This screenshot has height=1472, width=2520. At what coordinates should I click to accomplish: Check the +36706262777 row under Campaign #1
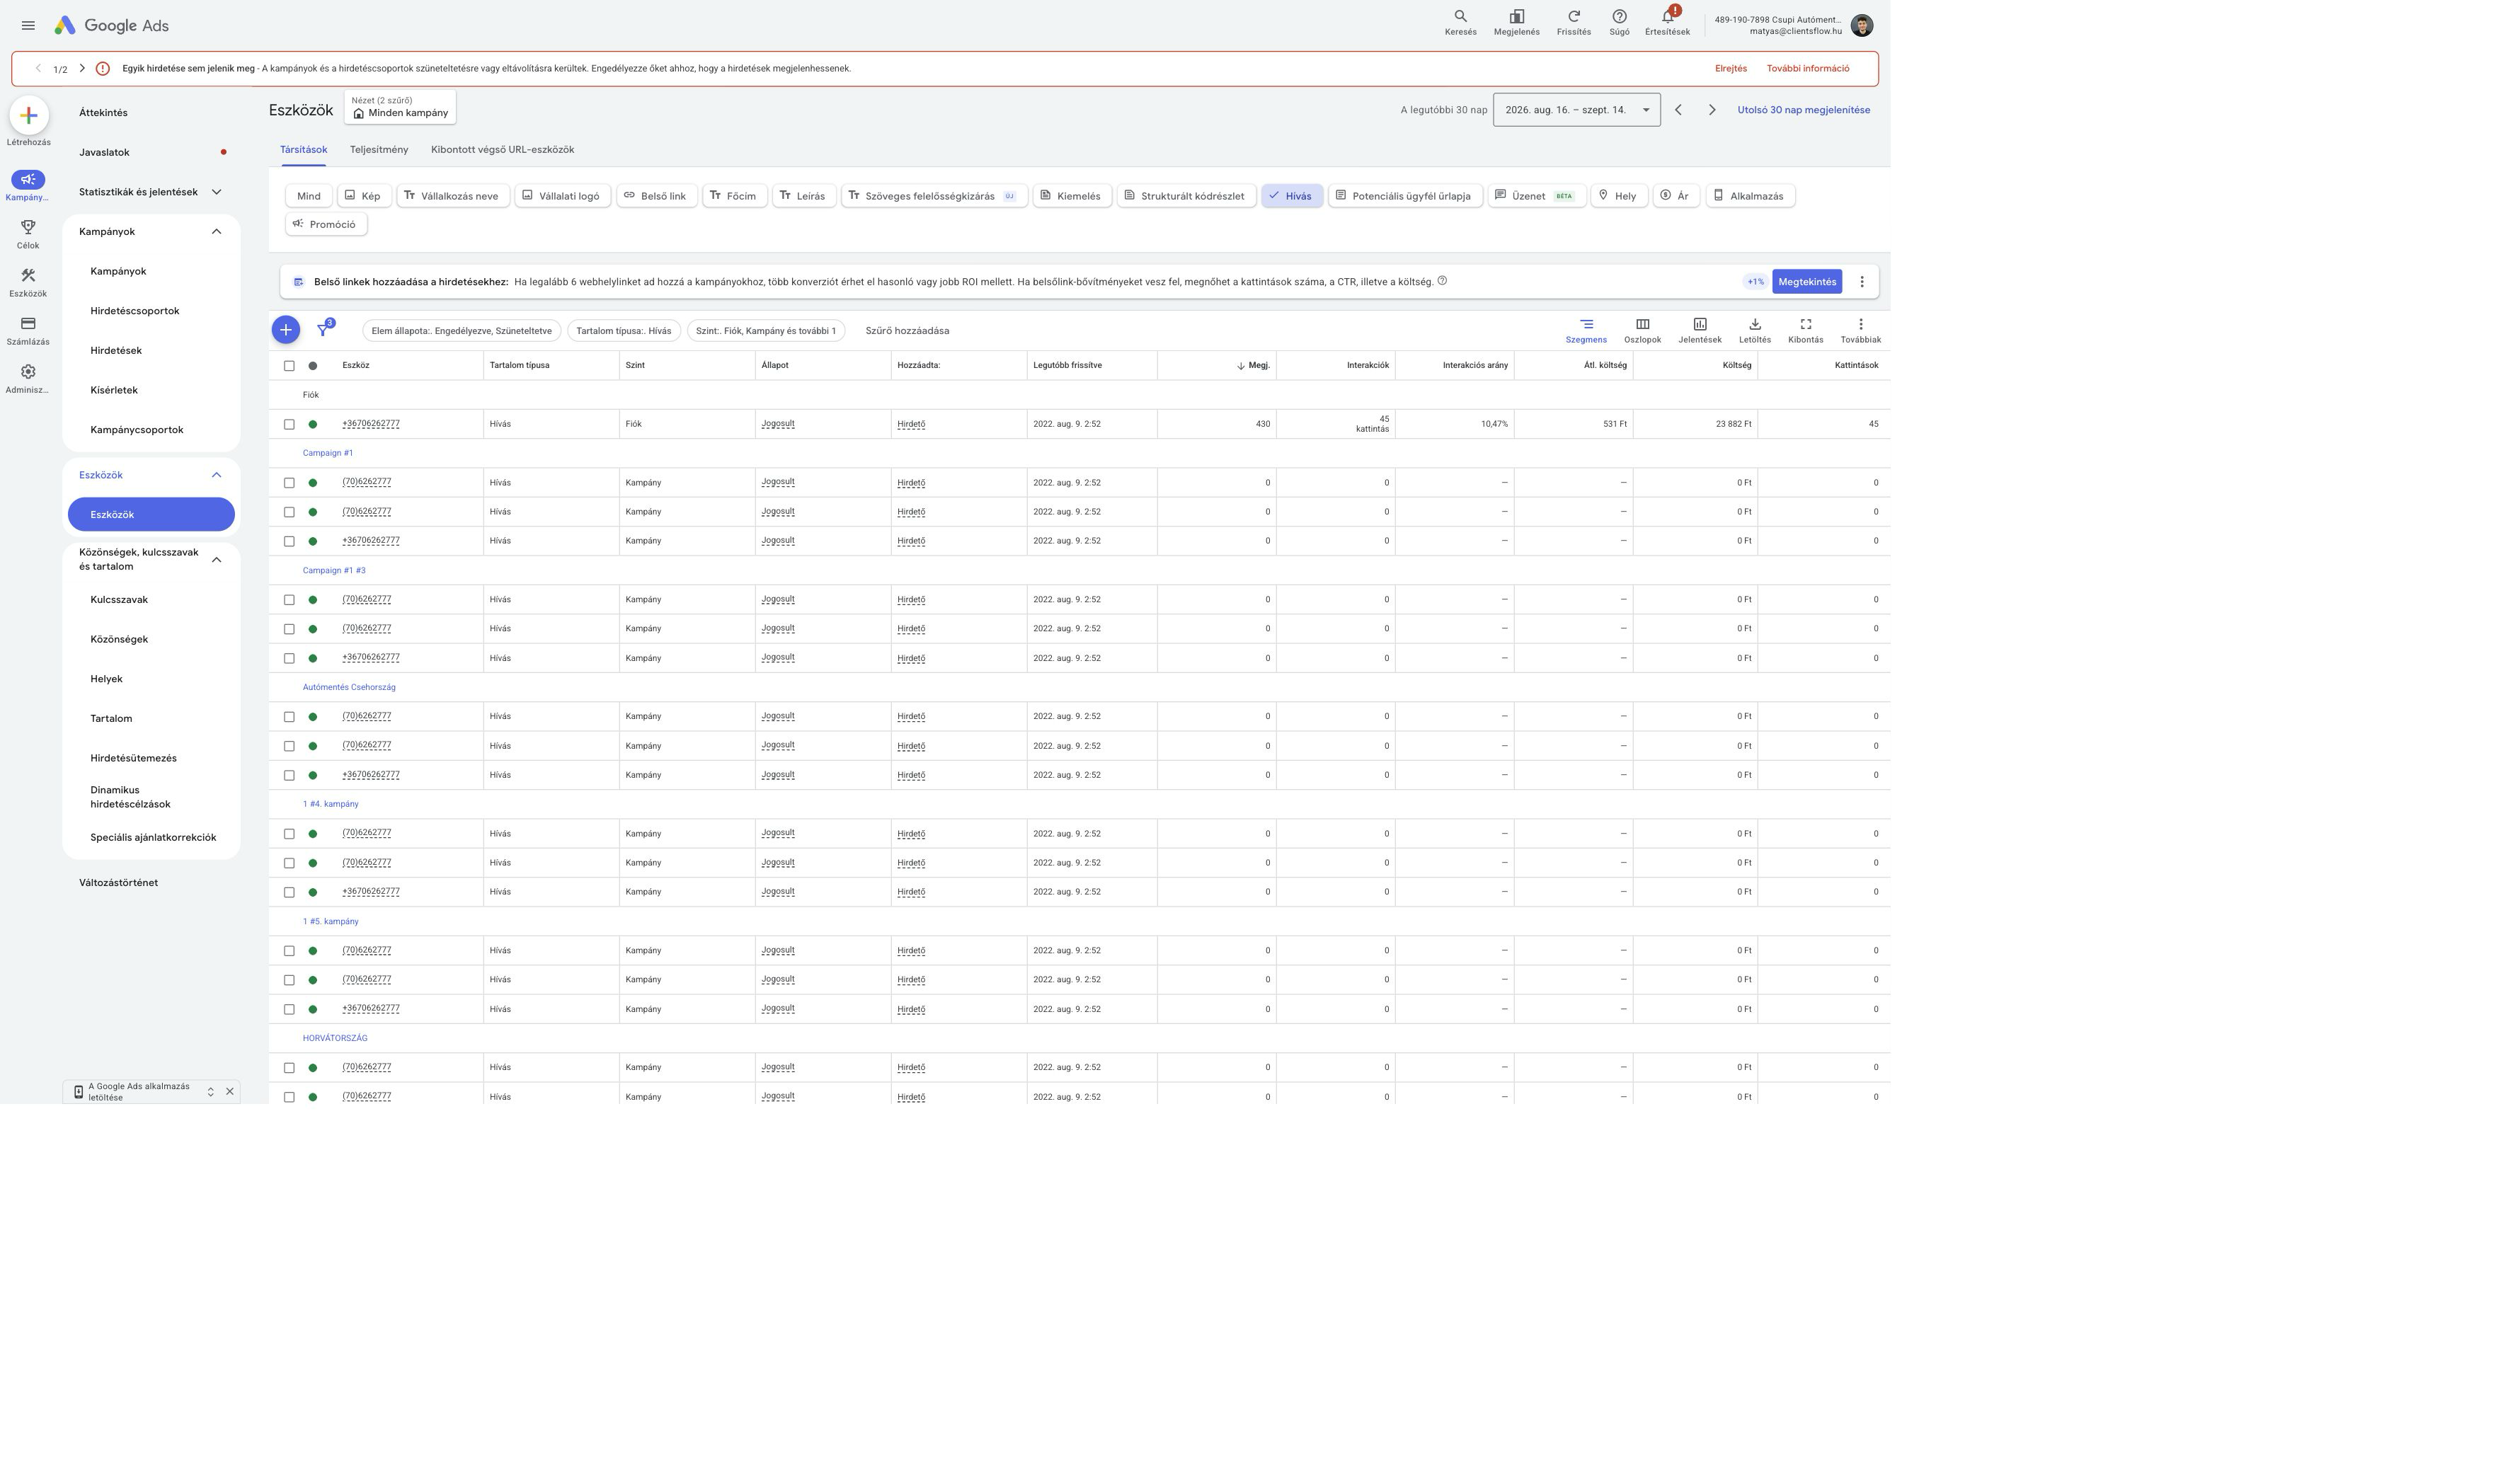(289, 541)
